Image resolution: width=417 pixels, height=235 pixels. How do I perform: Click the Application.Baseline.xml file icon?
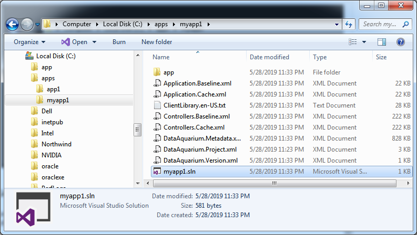(x=157, y=83)
